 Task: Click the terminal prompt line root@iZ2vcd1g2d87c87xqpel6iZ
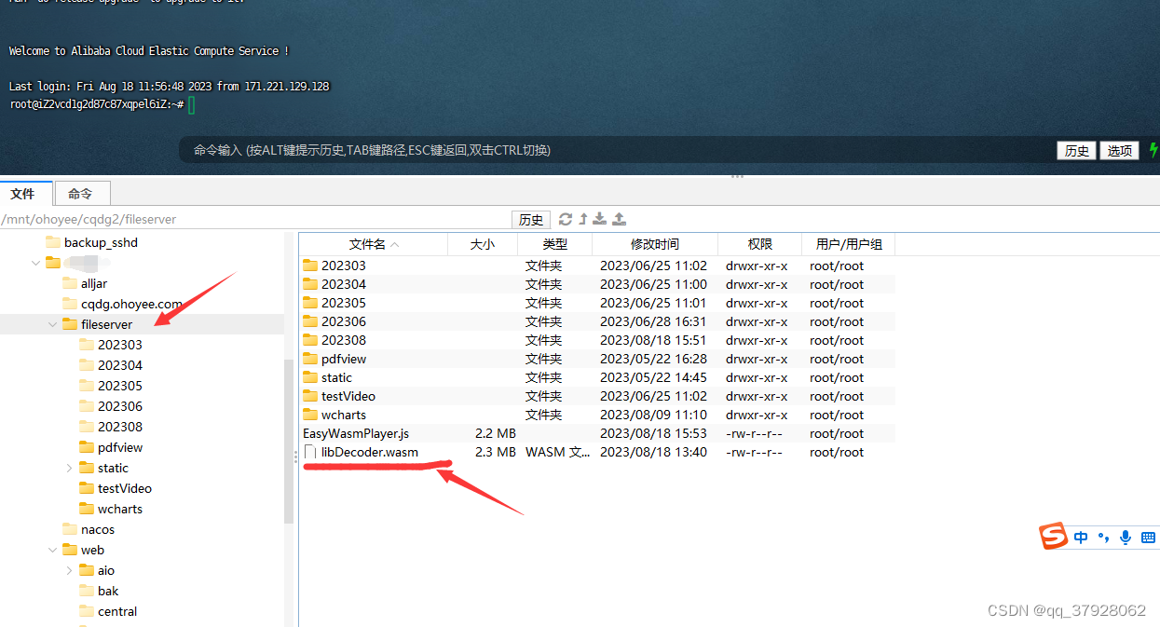coord(97,104)
